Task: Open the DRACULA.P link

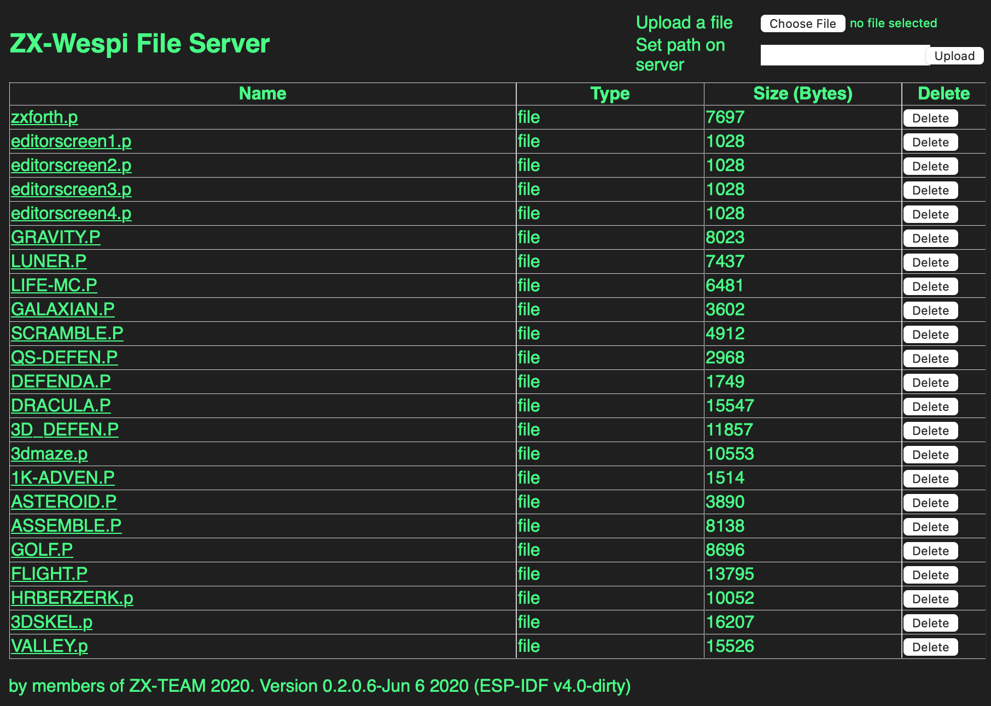Action: coord(61,406)
